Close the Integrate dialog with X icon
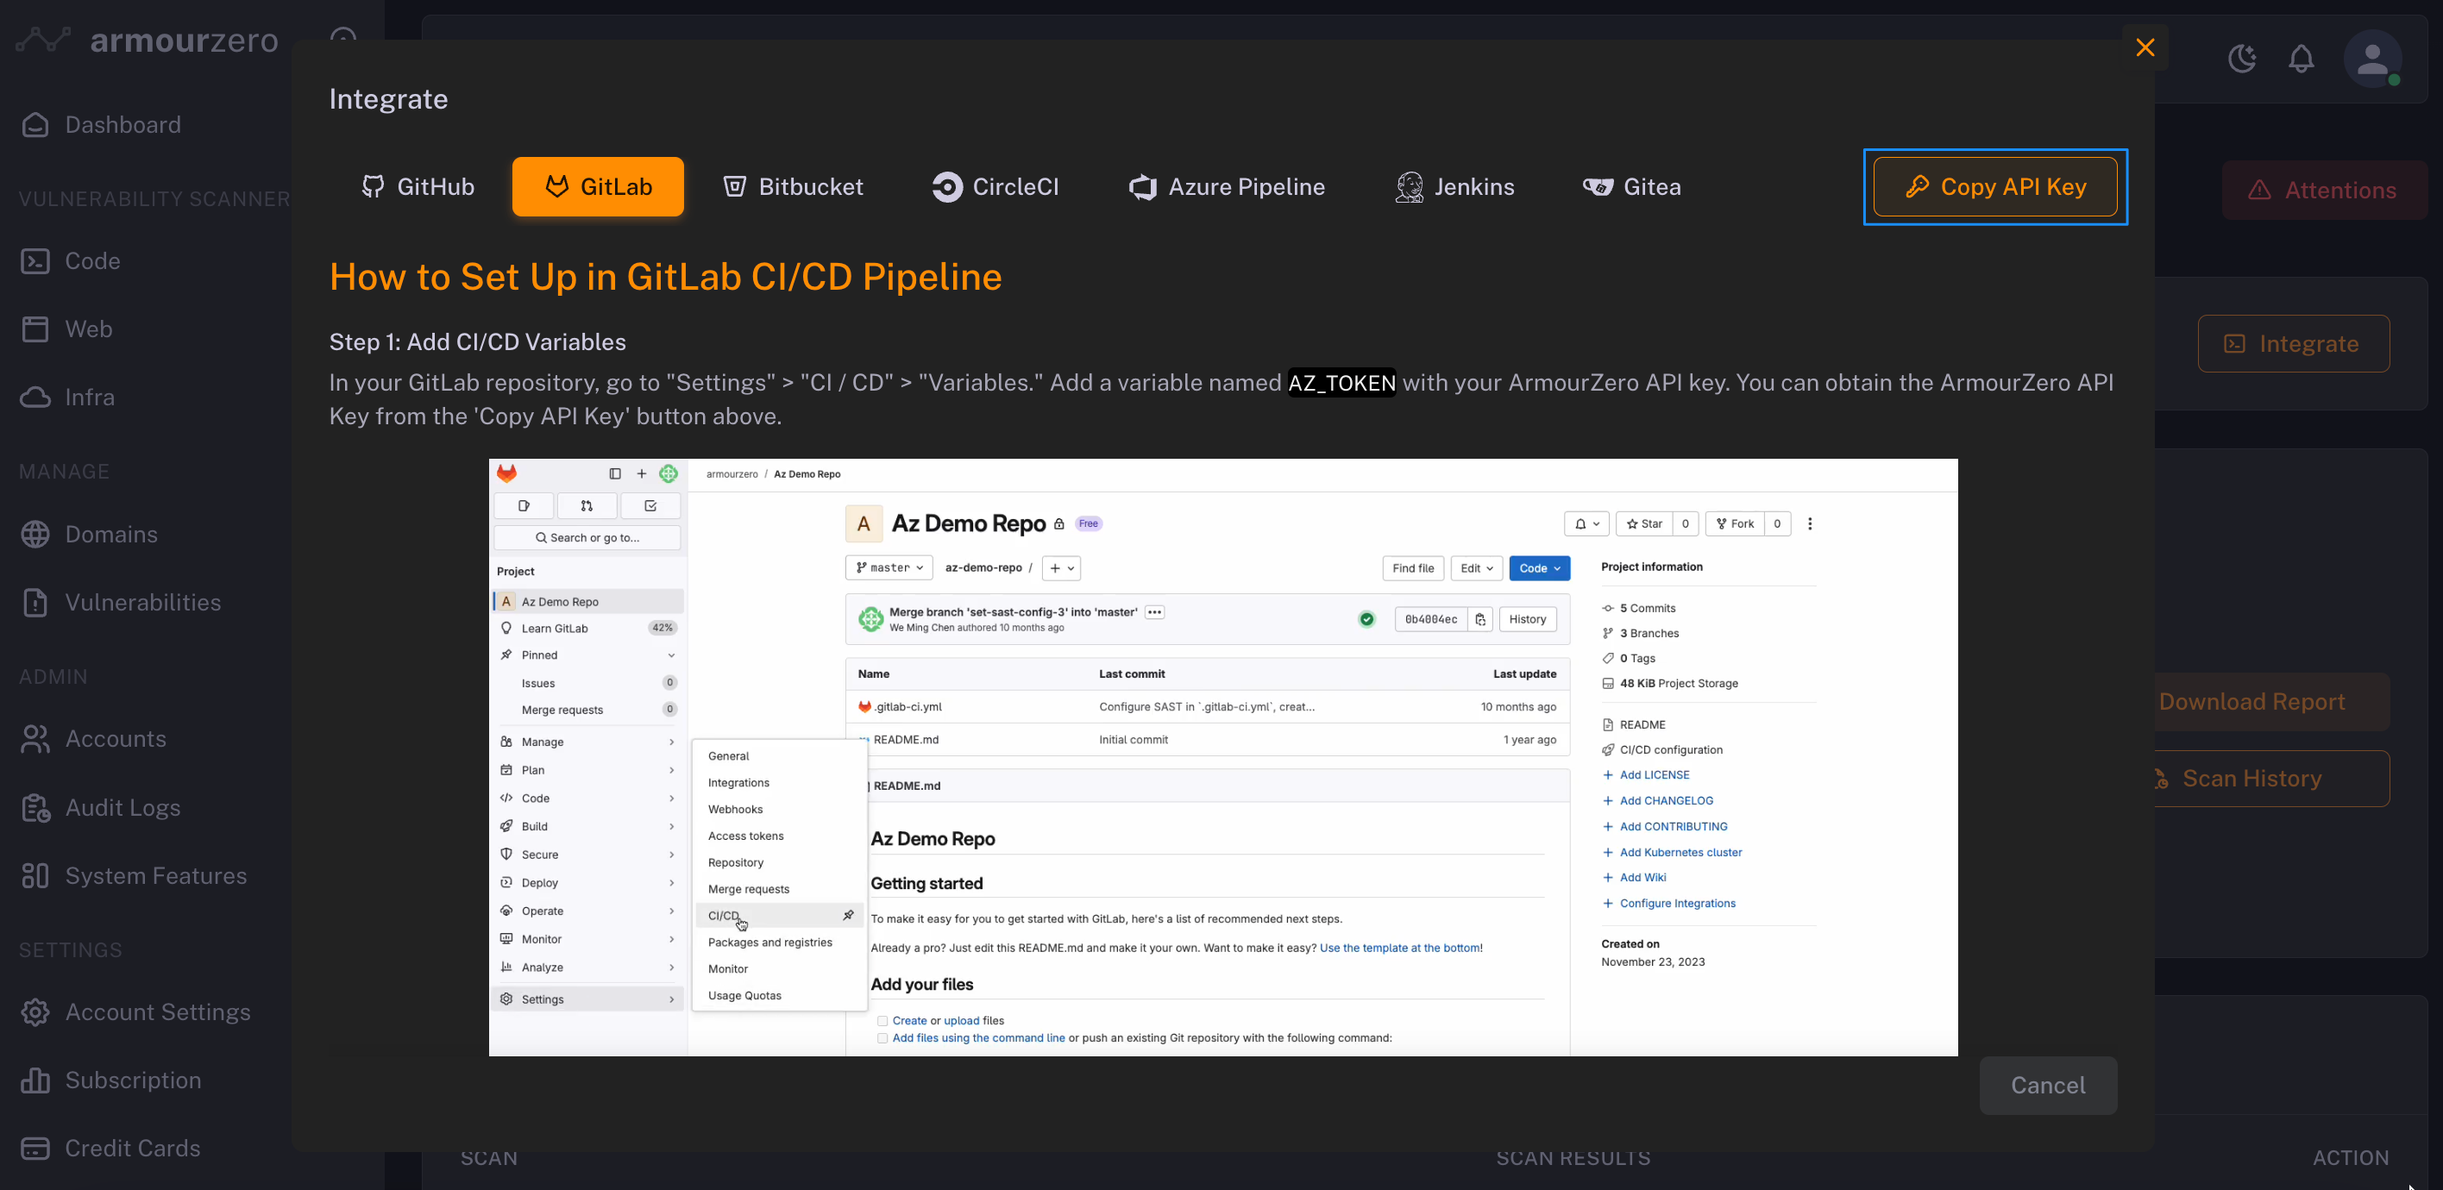 pos(2145,47)
